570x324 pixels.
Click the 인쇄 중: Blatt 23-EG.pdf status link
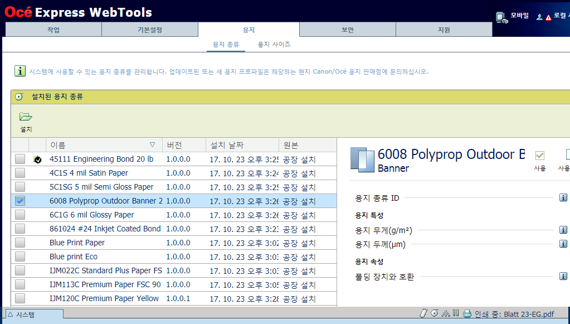[x=514, y=314]
